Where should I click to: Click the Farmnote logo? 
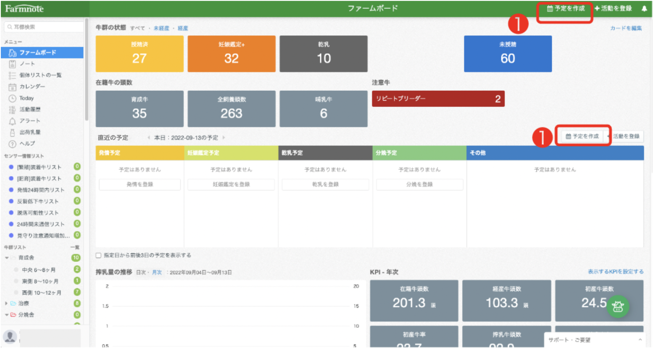pyautogui.click(x=24, y=8)
